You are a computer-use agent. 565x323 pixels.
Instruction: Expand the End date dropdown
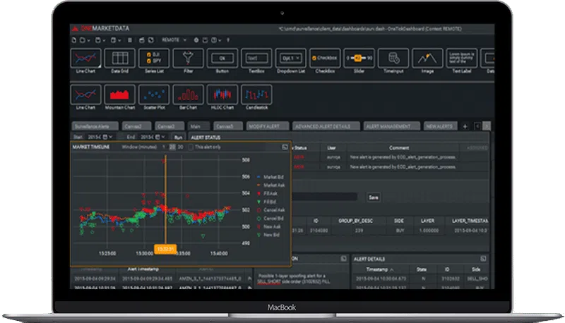point(162,137)
